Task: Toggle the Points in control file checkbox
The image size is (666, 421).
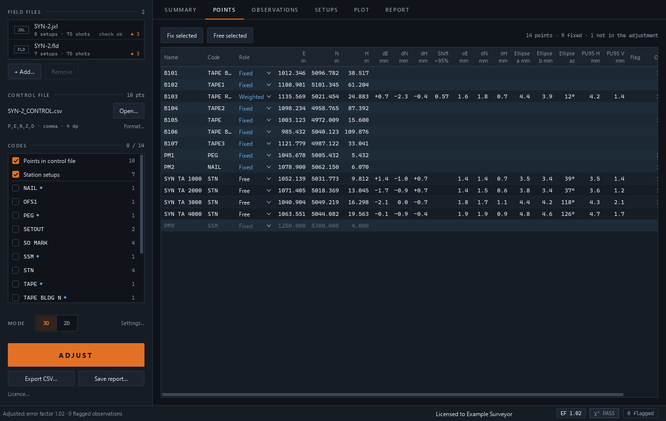Action: point(16,161)
